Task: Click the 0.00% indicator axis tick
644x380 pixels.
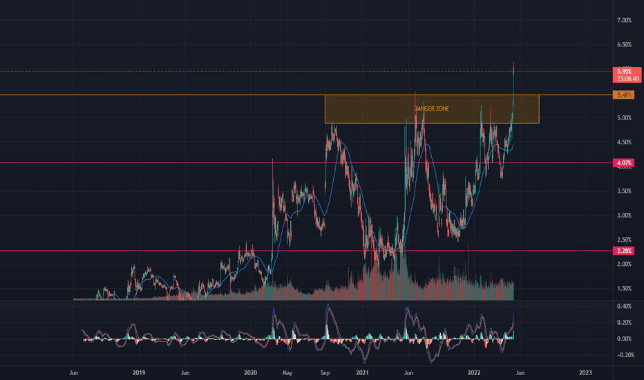Action: tap(624, 339)
